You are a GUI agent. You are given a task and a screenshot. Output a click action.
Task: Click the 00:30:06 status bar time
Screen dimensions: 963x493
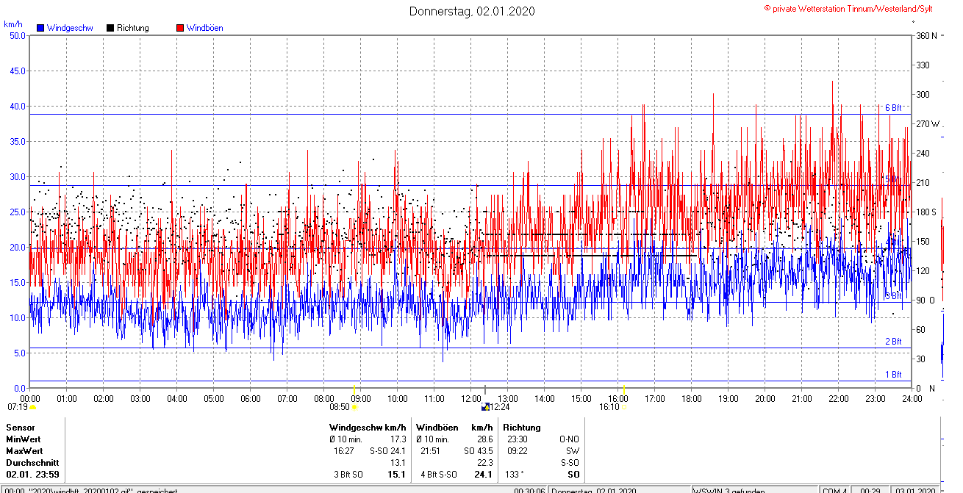[529, 490]
